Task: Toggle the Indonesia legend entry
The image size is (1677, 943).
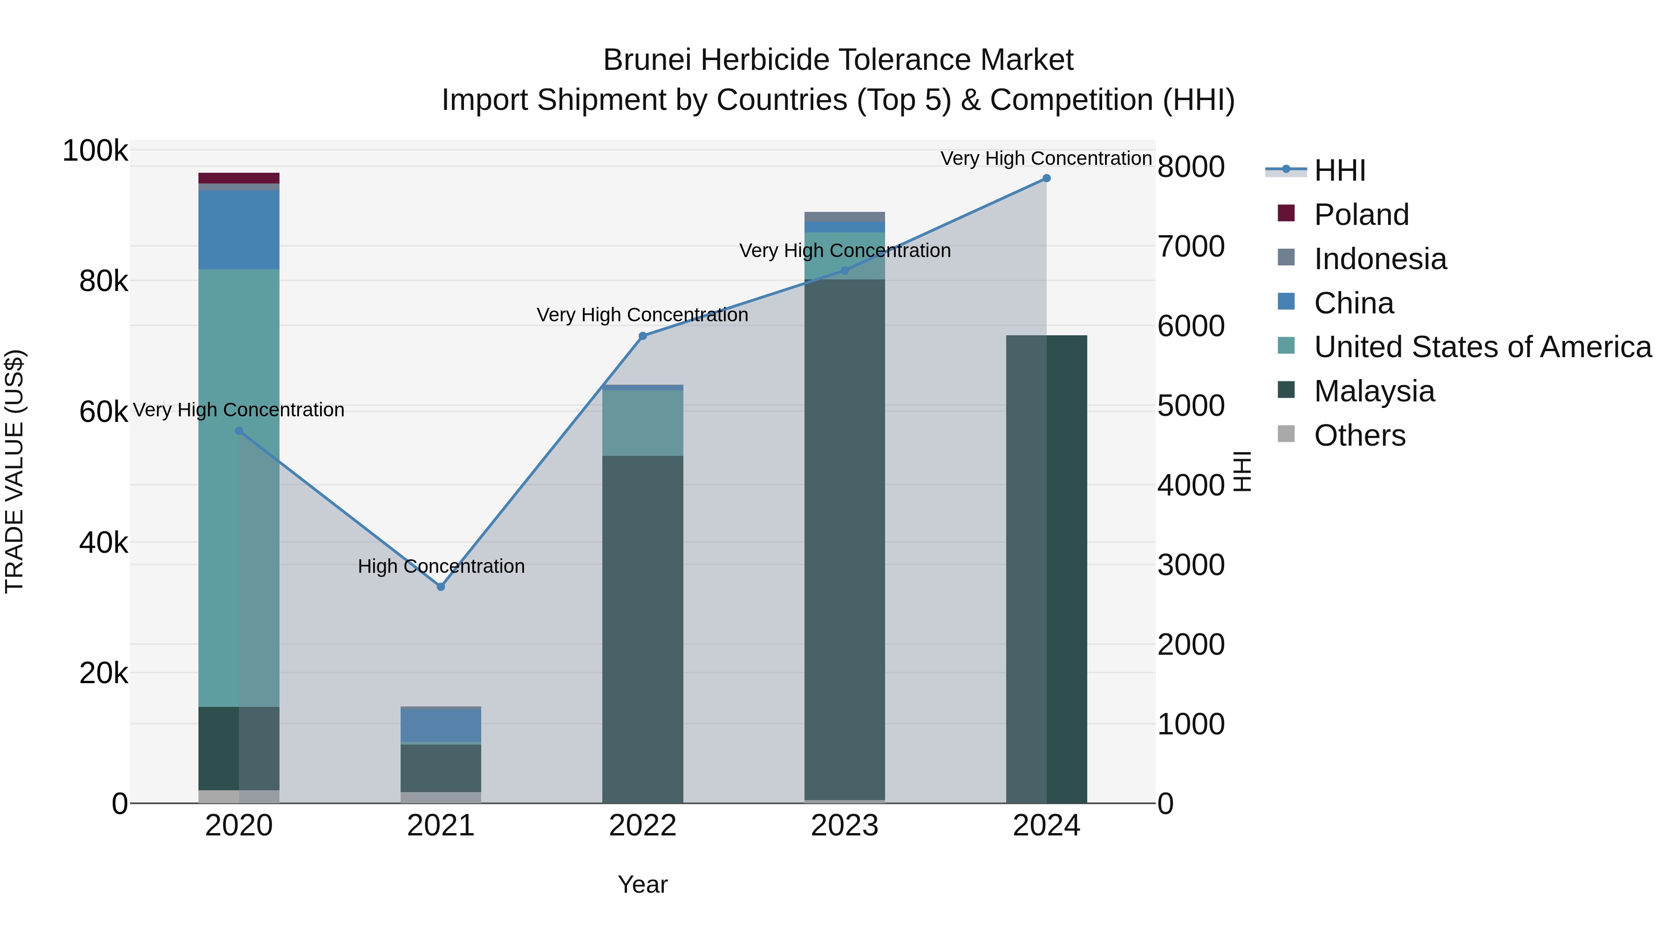Action: [1362, 258]
